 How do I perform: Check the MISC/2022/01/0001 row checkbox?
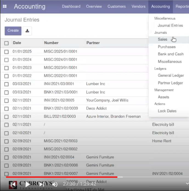pos(6,76)
